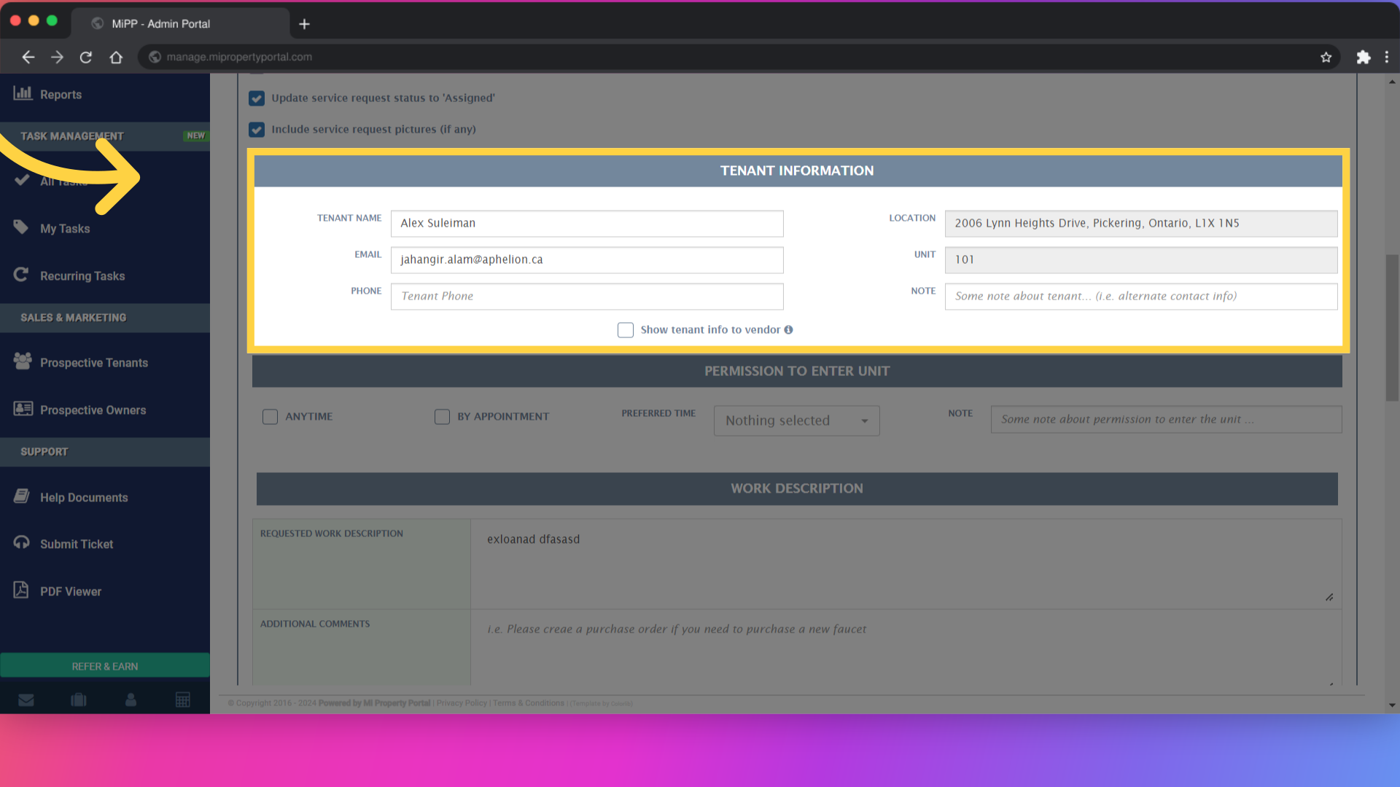1400x787 pixels.
Task: Open the PDF Viewer icon
Action: [x=22, y=590]
